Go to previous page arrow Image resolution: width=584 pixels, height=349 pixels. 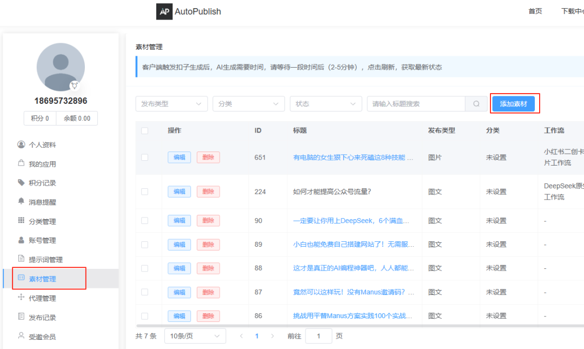click(x=241, y=336)
